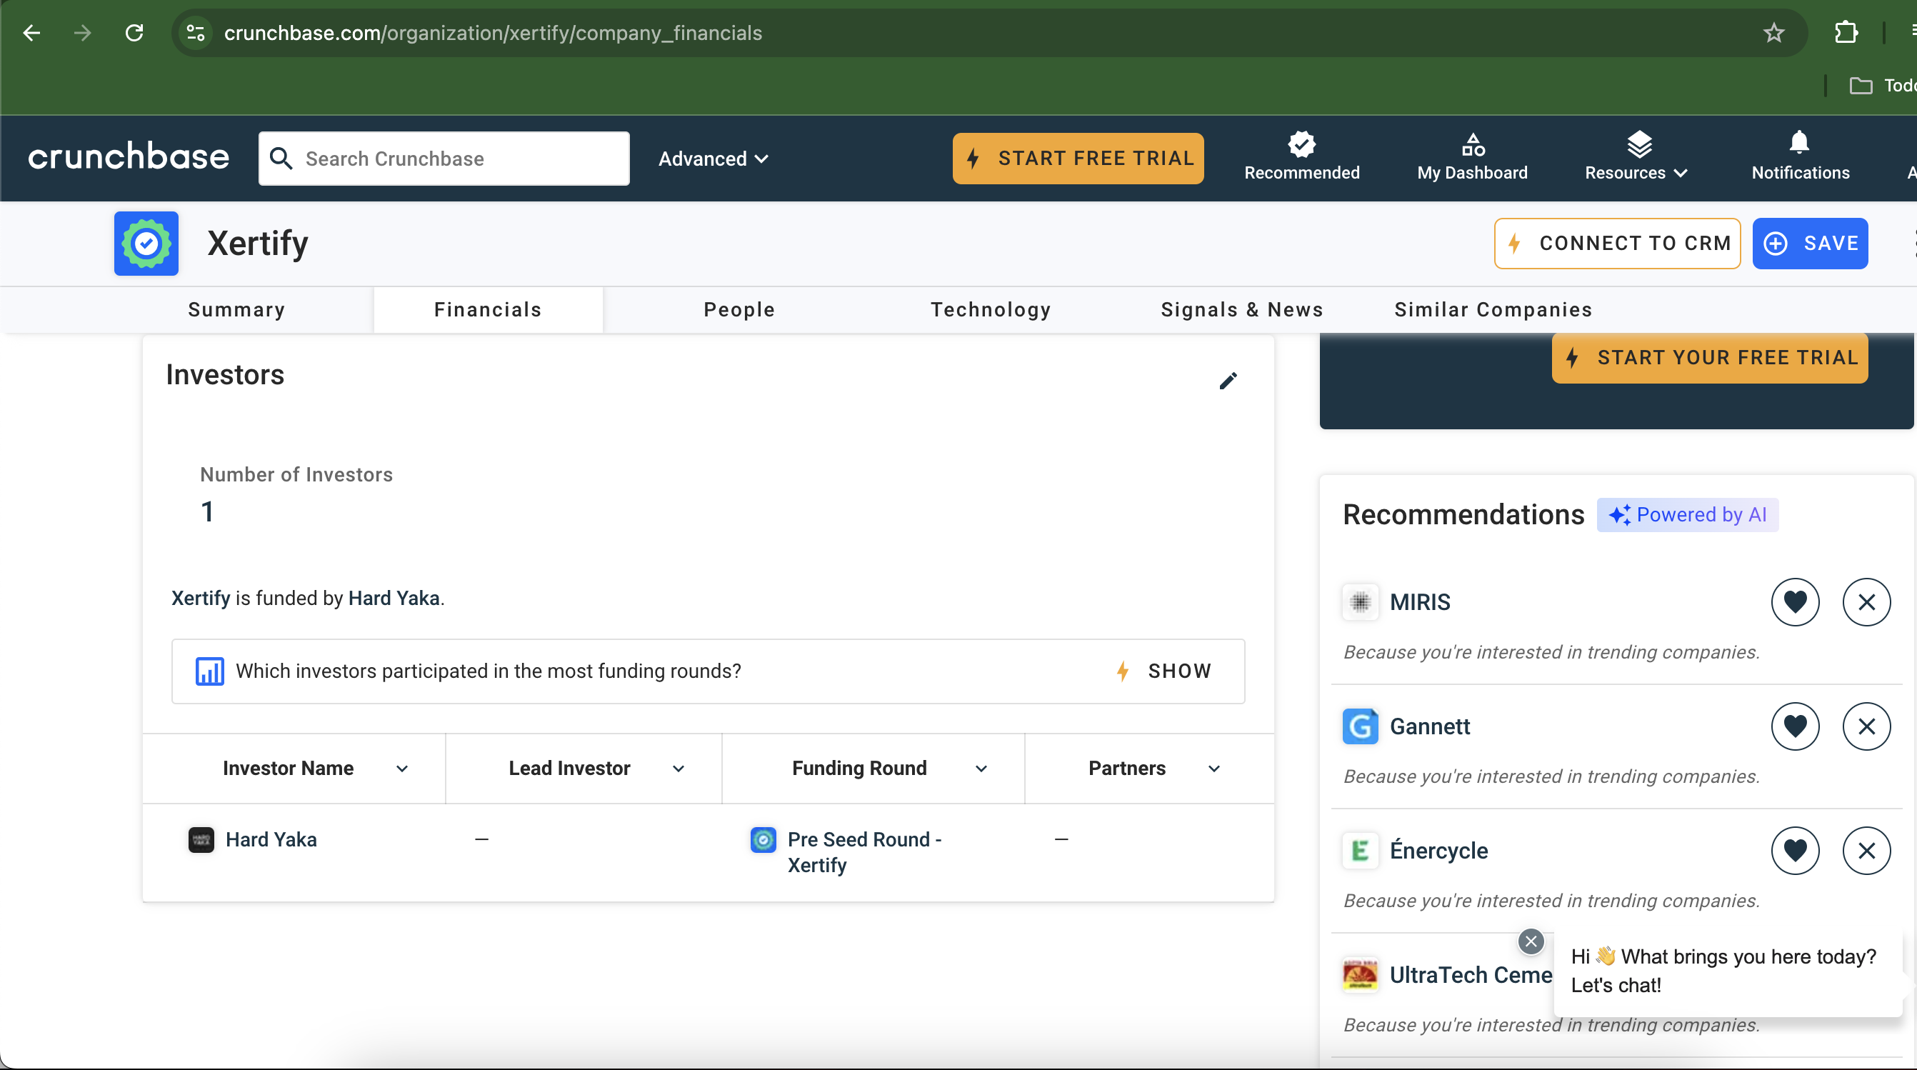Open the People tab

click(x=740, y=309)
